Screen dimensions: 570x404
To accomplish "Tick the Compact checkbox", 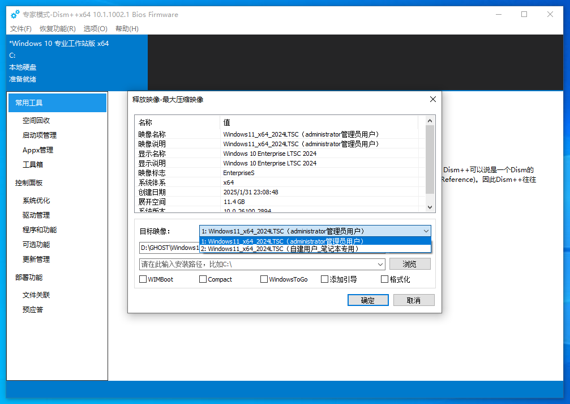I will [x=203, y=279].
